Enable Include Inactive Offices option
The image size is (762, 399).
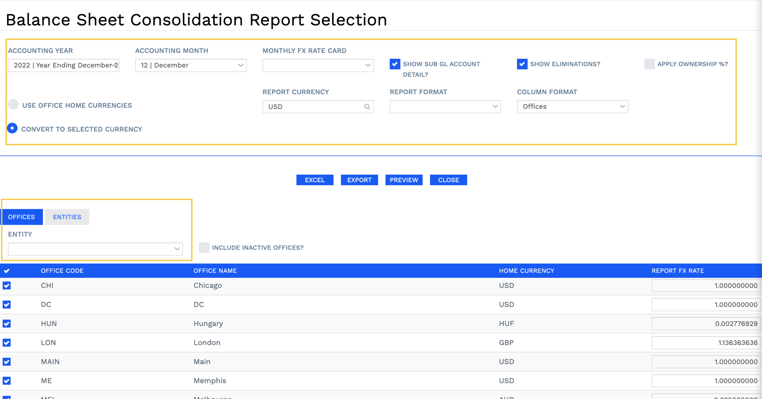point(204,248)
